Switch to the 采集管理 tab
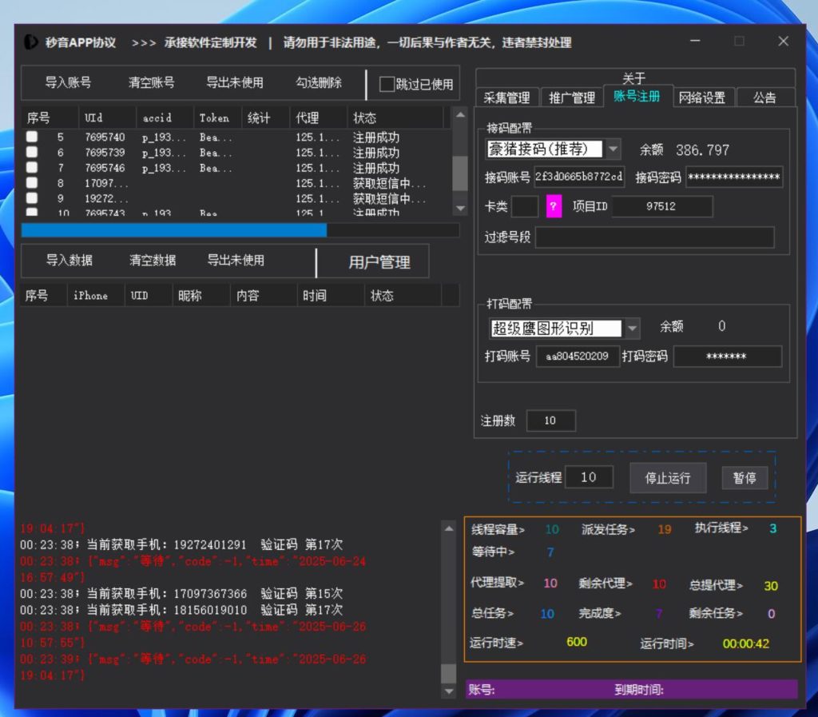 pyautogui.click(x=506, y=98)
